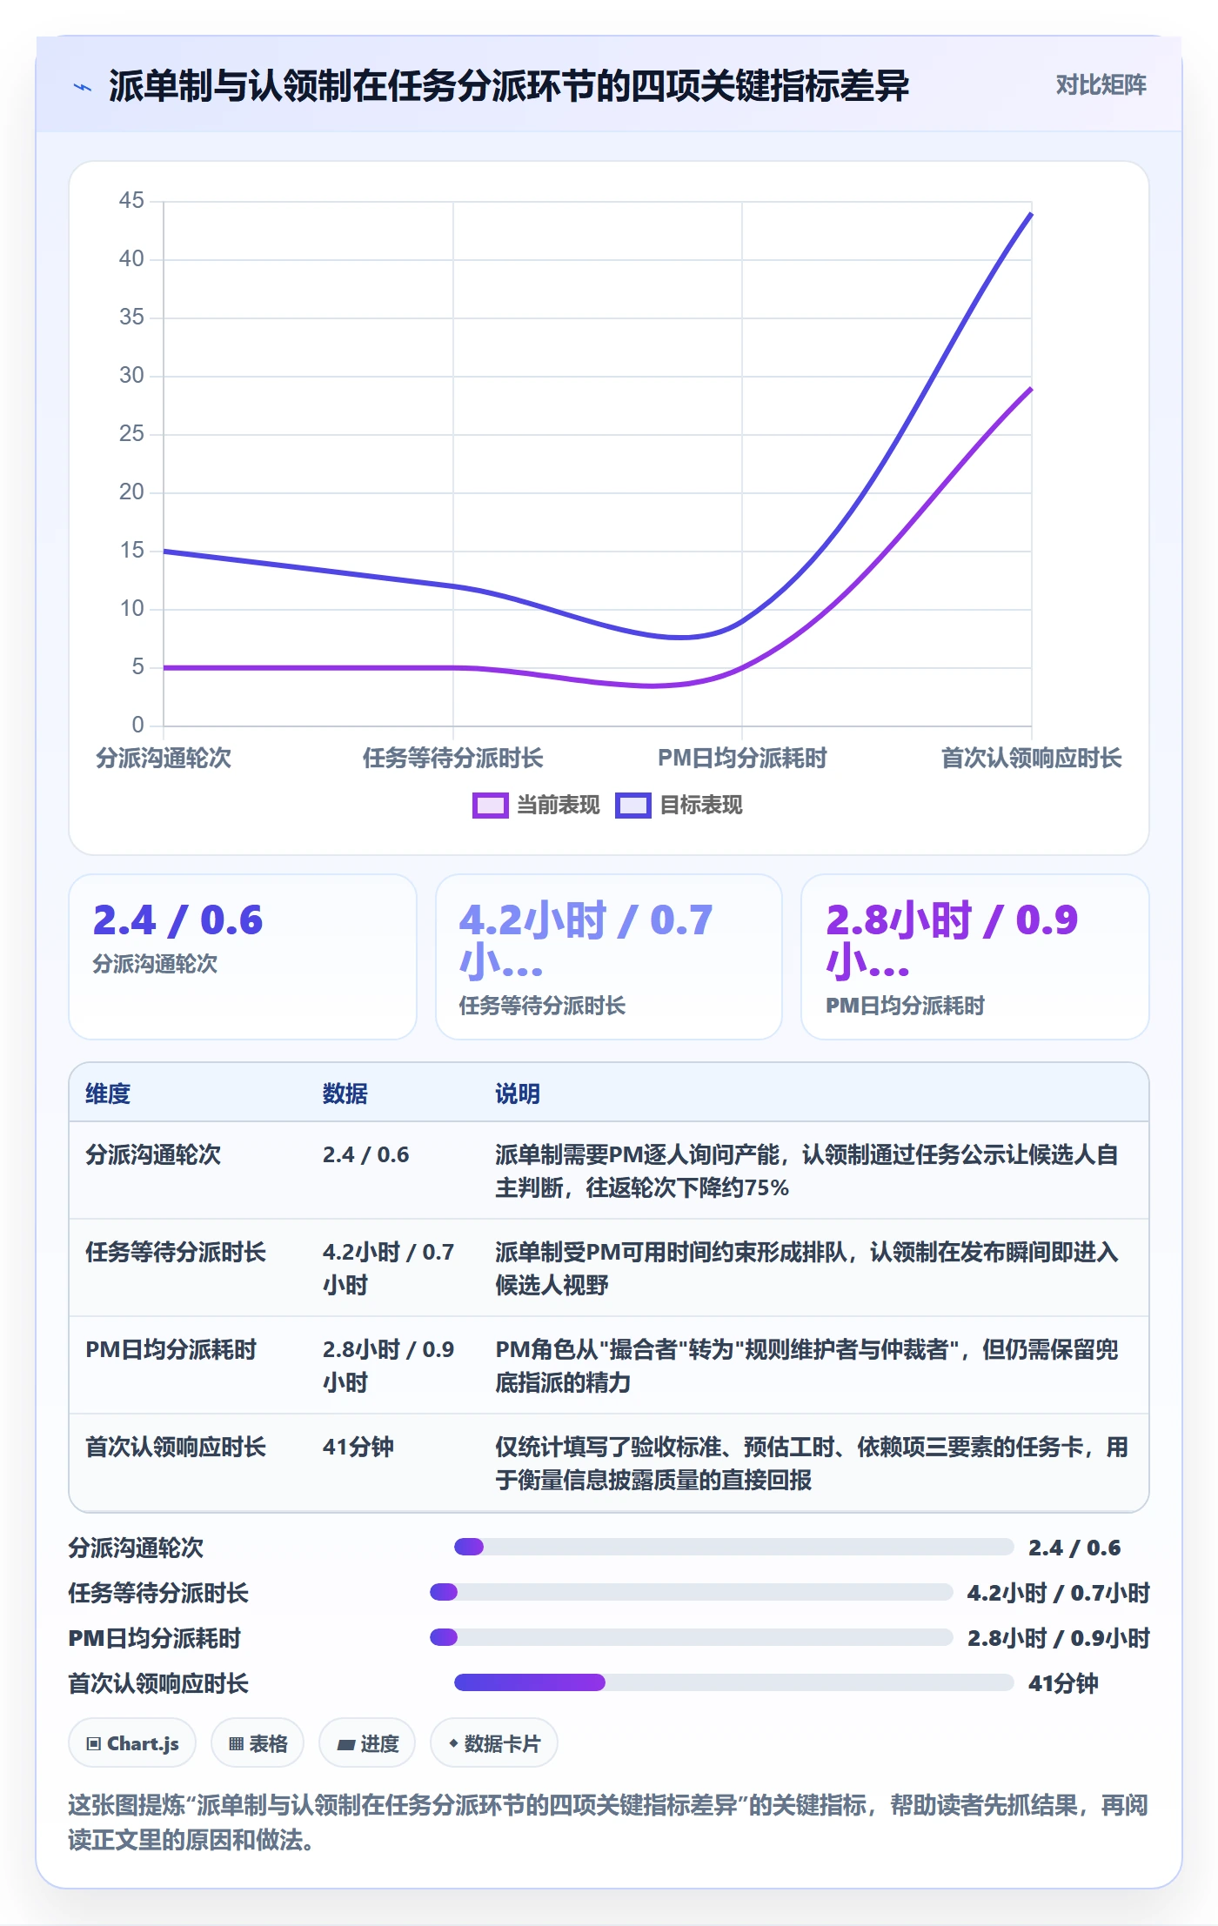Select the 进度 chip
1218x1926 pixels.
pos(367,1743)
